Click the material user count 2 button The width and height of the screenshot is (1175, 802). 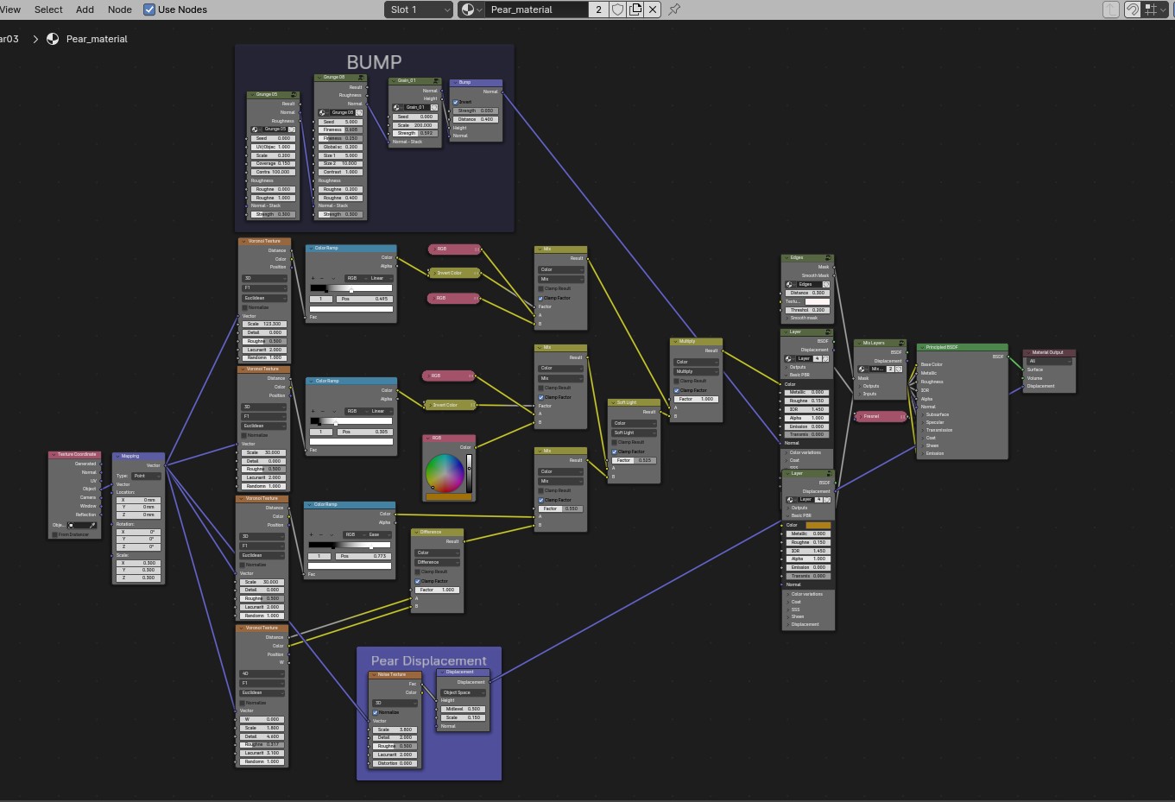click(598, 9)
